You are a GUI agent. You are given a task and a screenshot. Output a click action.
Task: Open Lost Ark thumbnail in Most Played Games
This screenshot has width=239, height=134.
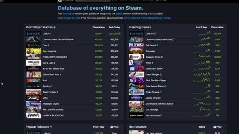point(33,33)
